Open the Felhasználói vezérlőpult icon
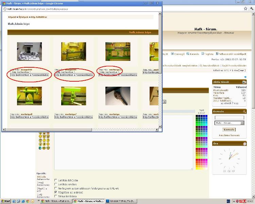The image size is (255, 204). coord(217,54)
